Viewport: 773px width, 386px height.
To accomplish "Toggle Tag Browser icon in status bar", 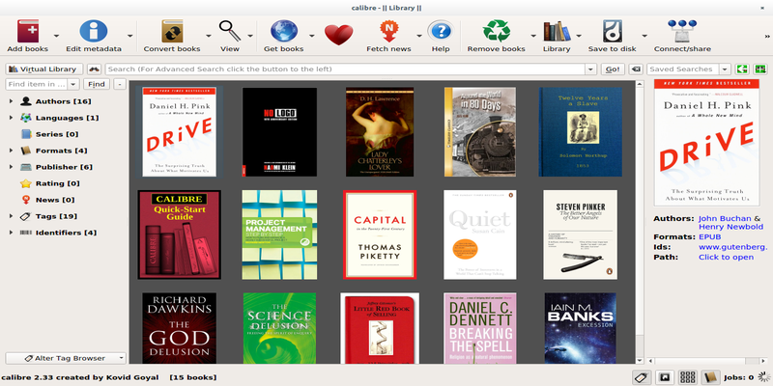I will 642,377.
